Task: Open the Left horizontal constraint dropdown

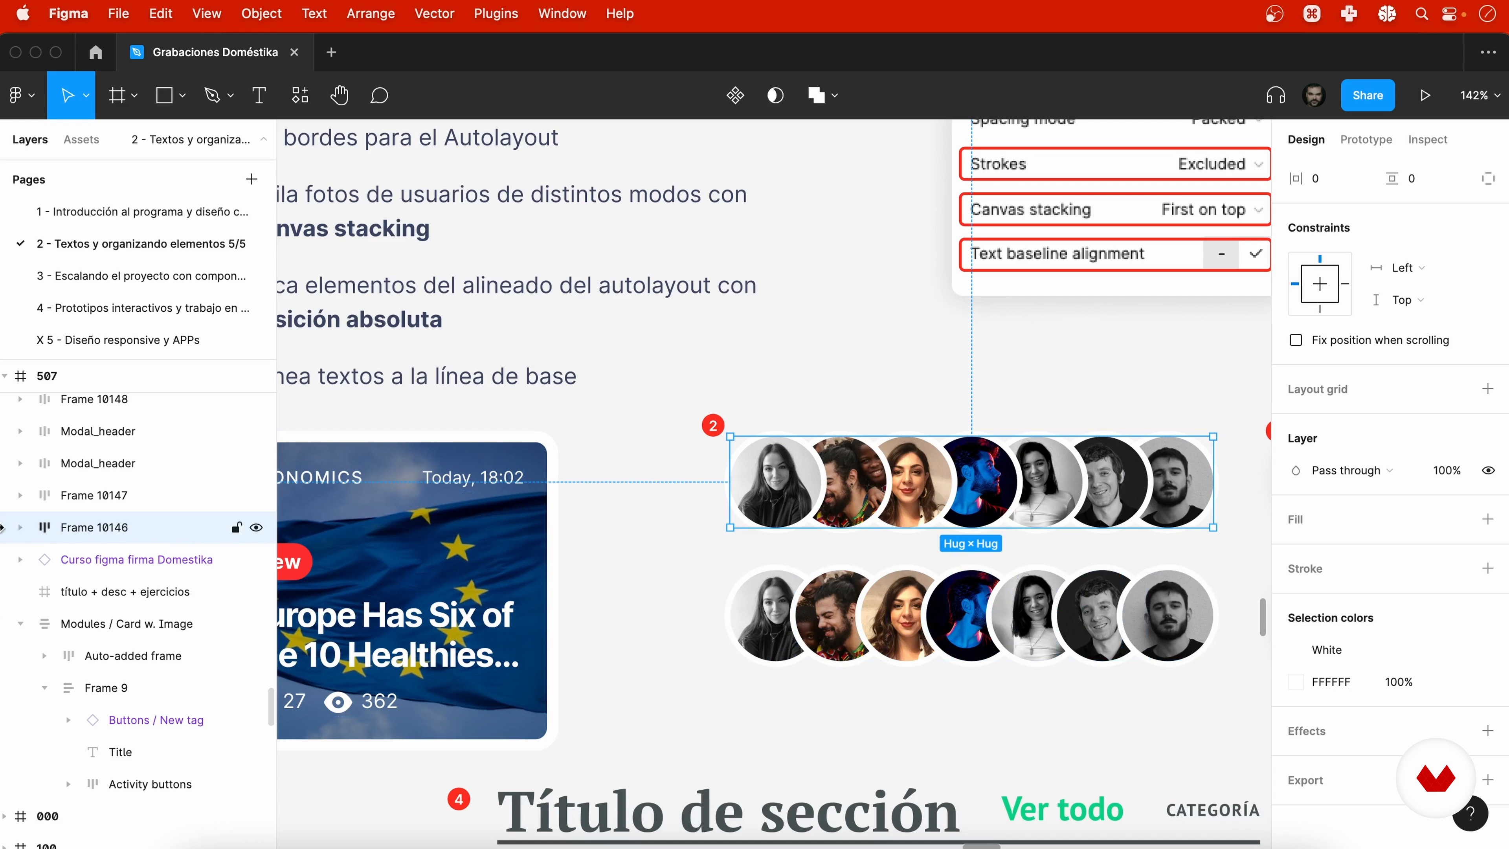Action: coord(1408,268)
